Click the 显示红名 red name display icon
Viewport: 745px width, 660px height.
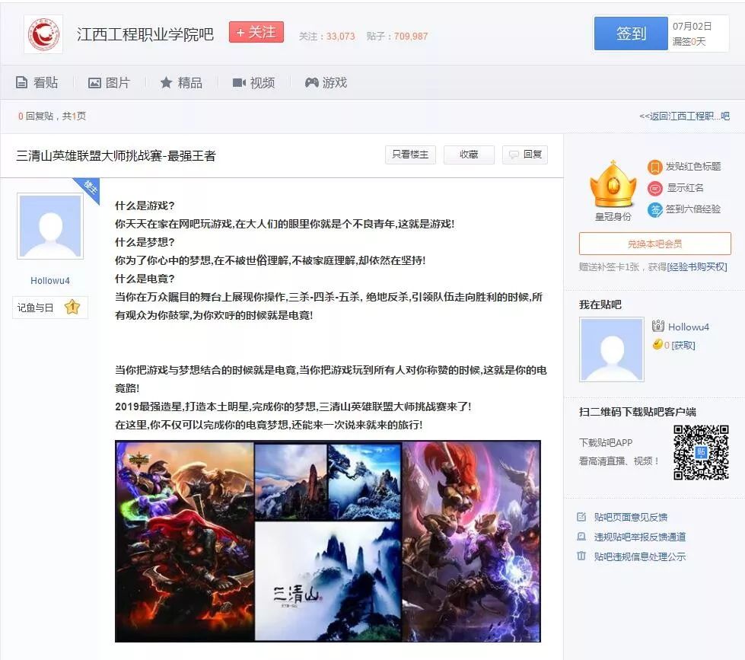pyautogui.click(x=654, y=187)
